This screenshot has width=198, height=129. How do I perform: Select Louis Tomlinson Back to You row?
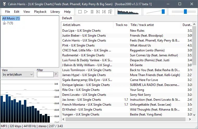tap(127, 70)
